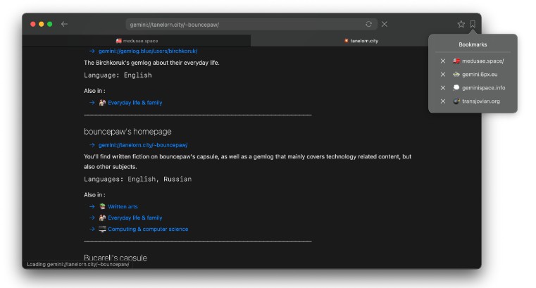Click the back arrow navigation button

[64, 24]
